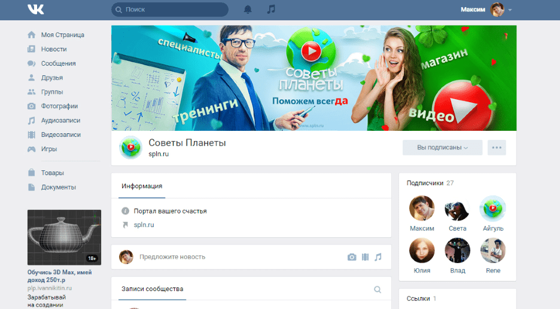Open subscriber Rene's avatar
The height and width of the screenshot is (309, 560).
click(x=493, y=250)
